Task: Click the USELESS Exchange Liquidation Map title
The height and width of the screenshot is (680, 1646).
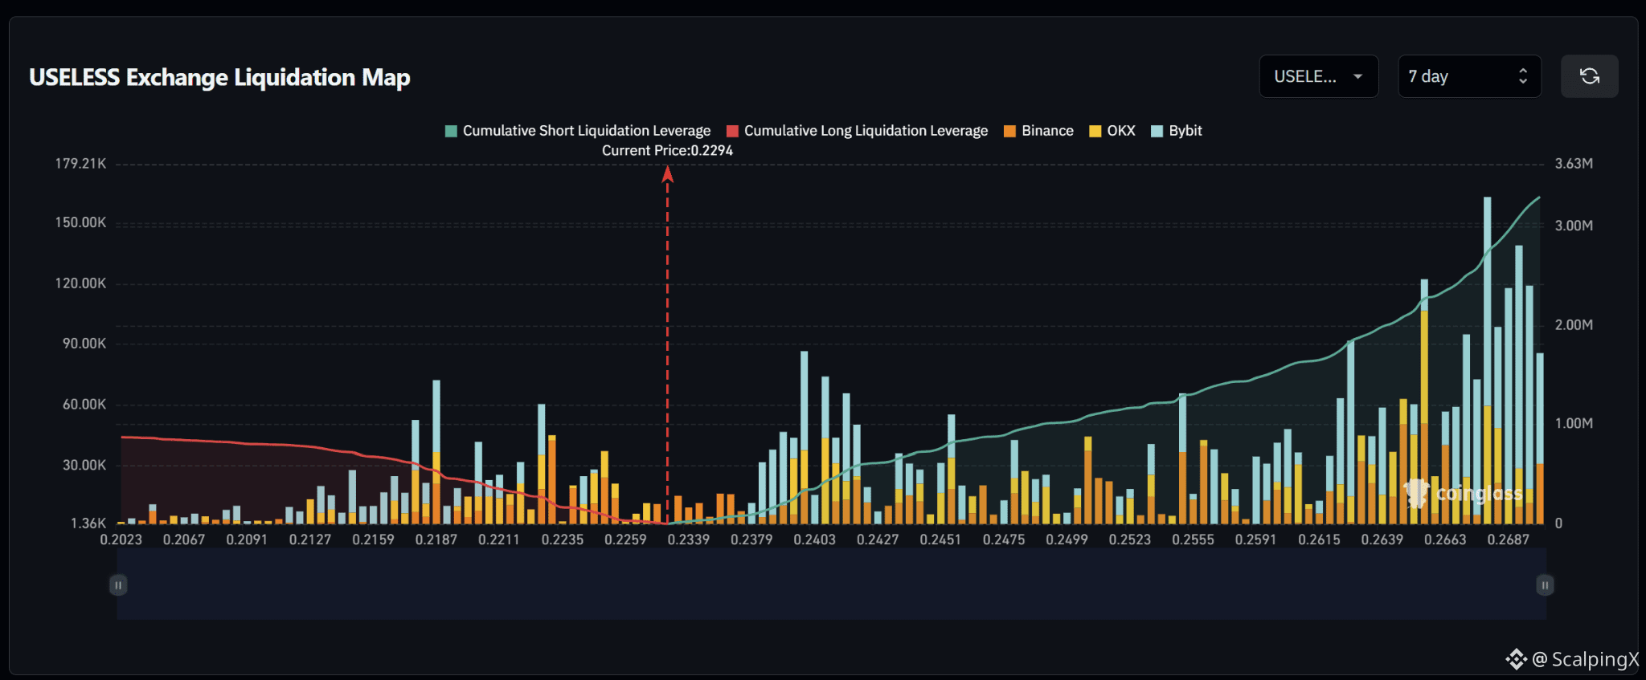Action: (x=219, y=77)
